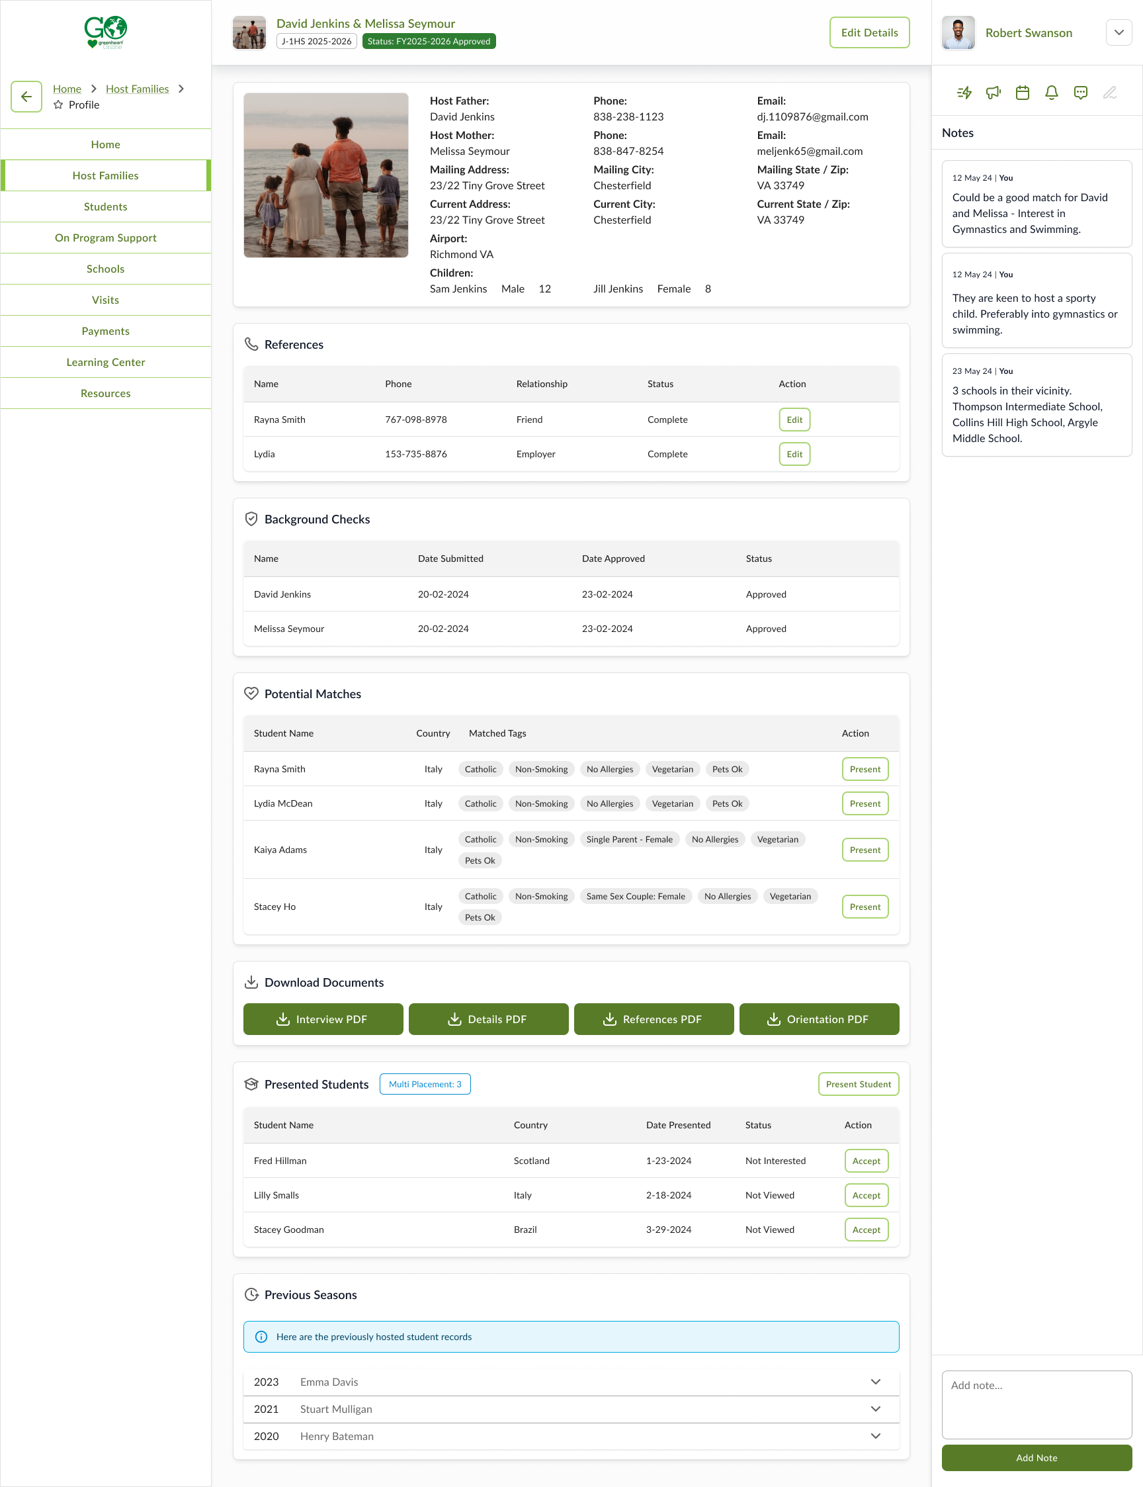Open the chat messages icon
Image resolution: width=1143 pixels, height=1487 pixels.
[1080, 93]
